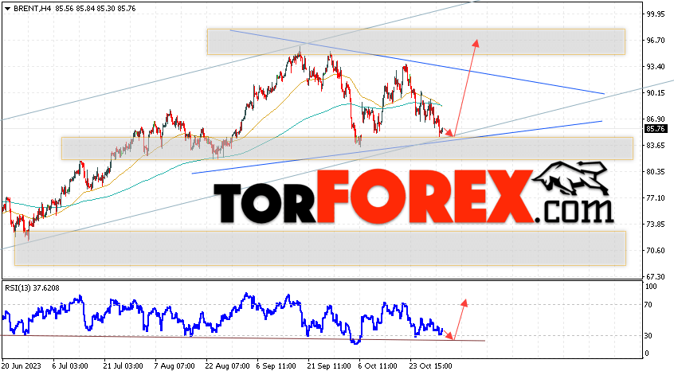
Task: Click the RSI(13) 37.6208 indicator label
Action: [32, 287]
